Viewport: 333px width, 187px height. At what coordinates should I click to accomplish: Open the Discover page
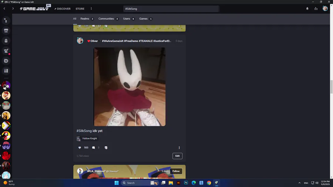pyautogui.click(x=63, y=9)
